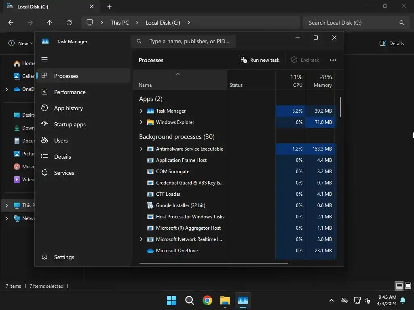Show hidden system tray icons chevron
This screenshot has height=310, width=414.
[x=332, y=300]
